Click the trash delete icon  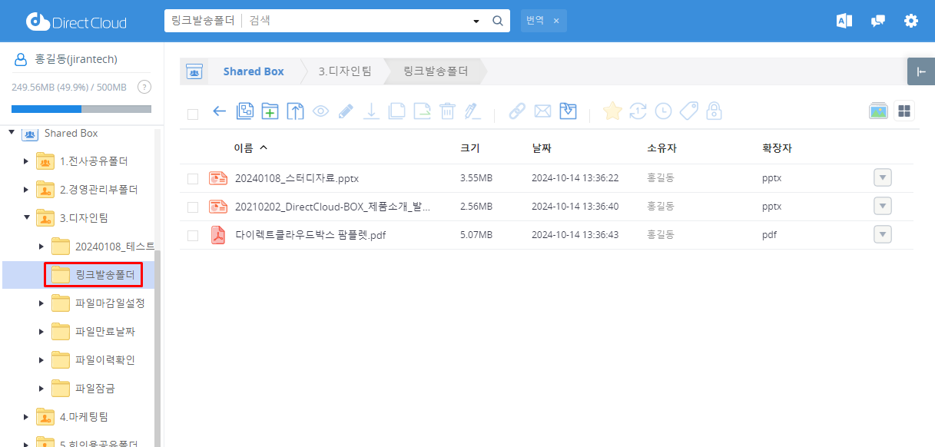[447, 111]
